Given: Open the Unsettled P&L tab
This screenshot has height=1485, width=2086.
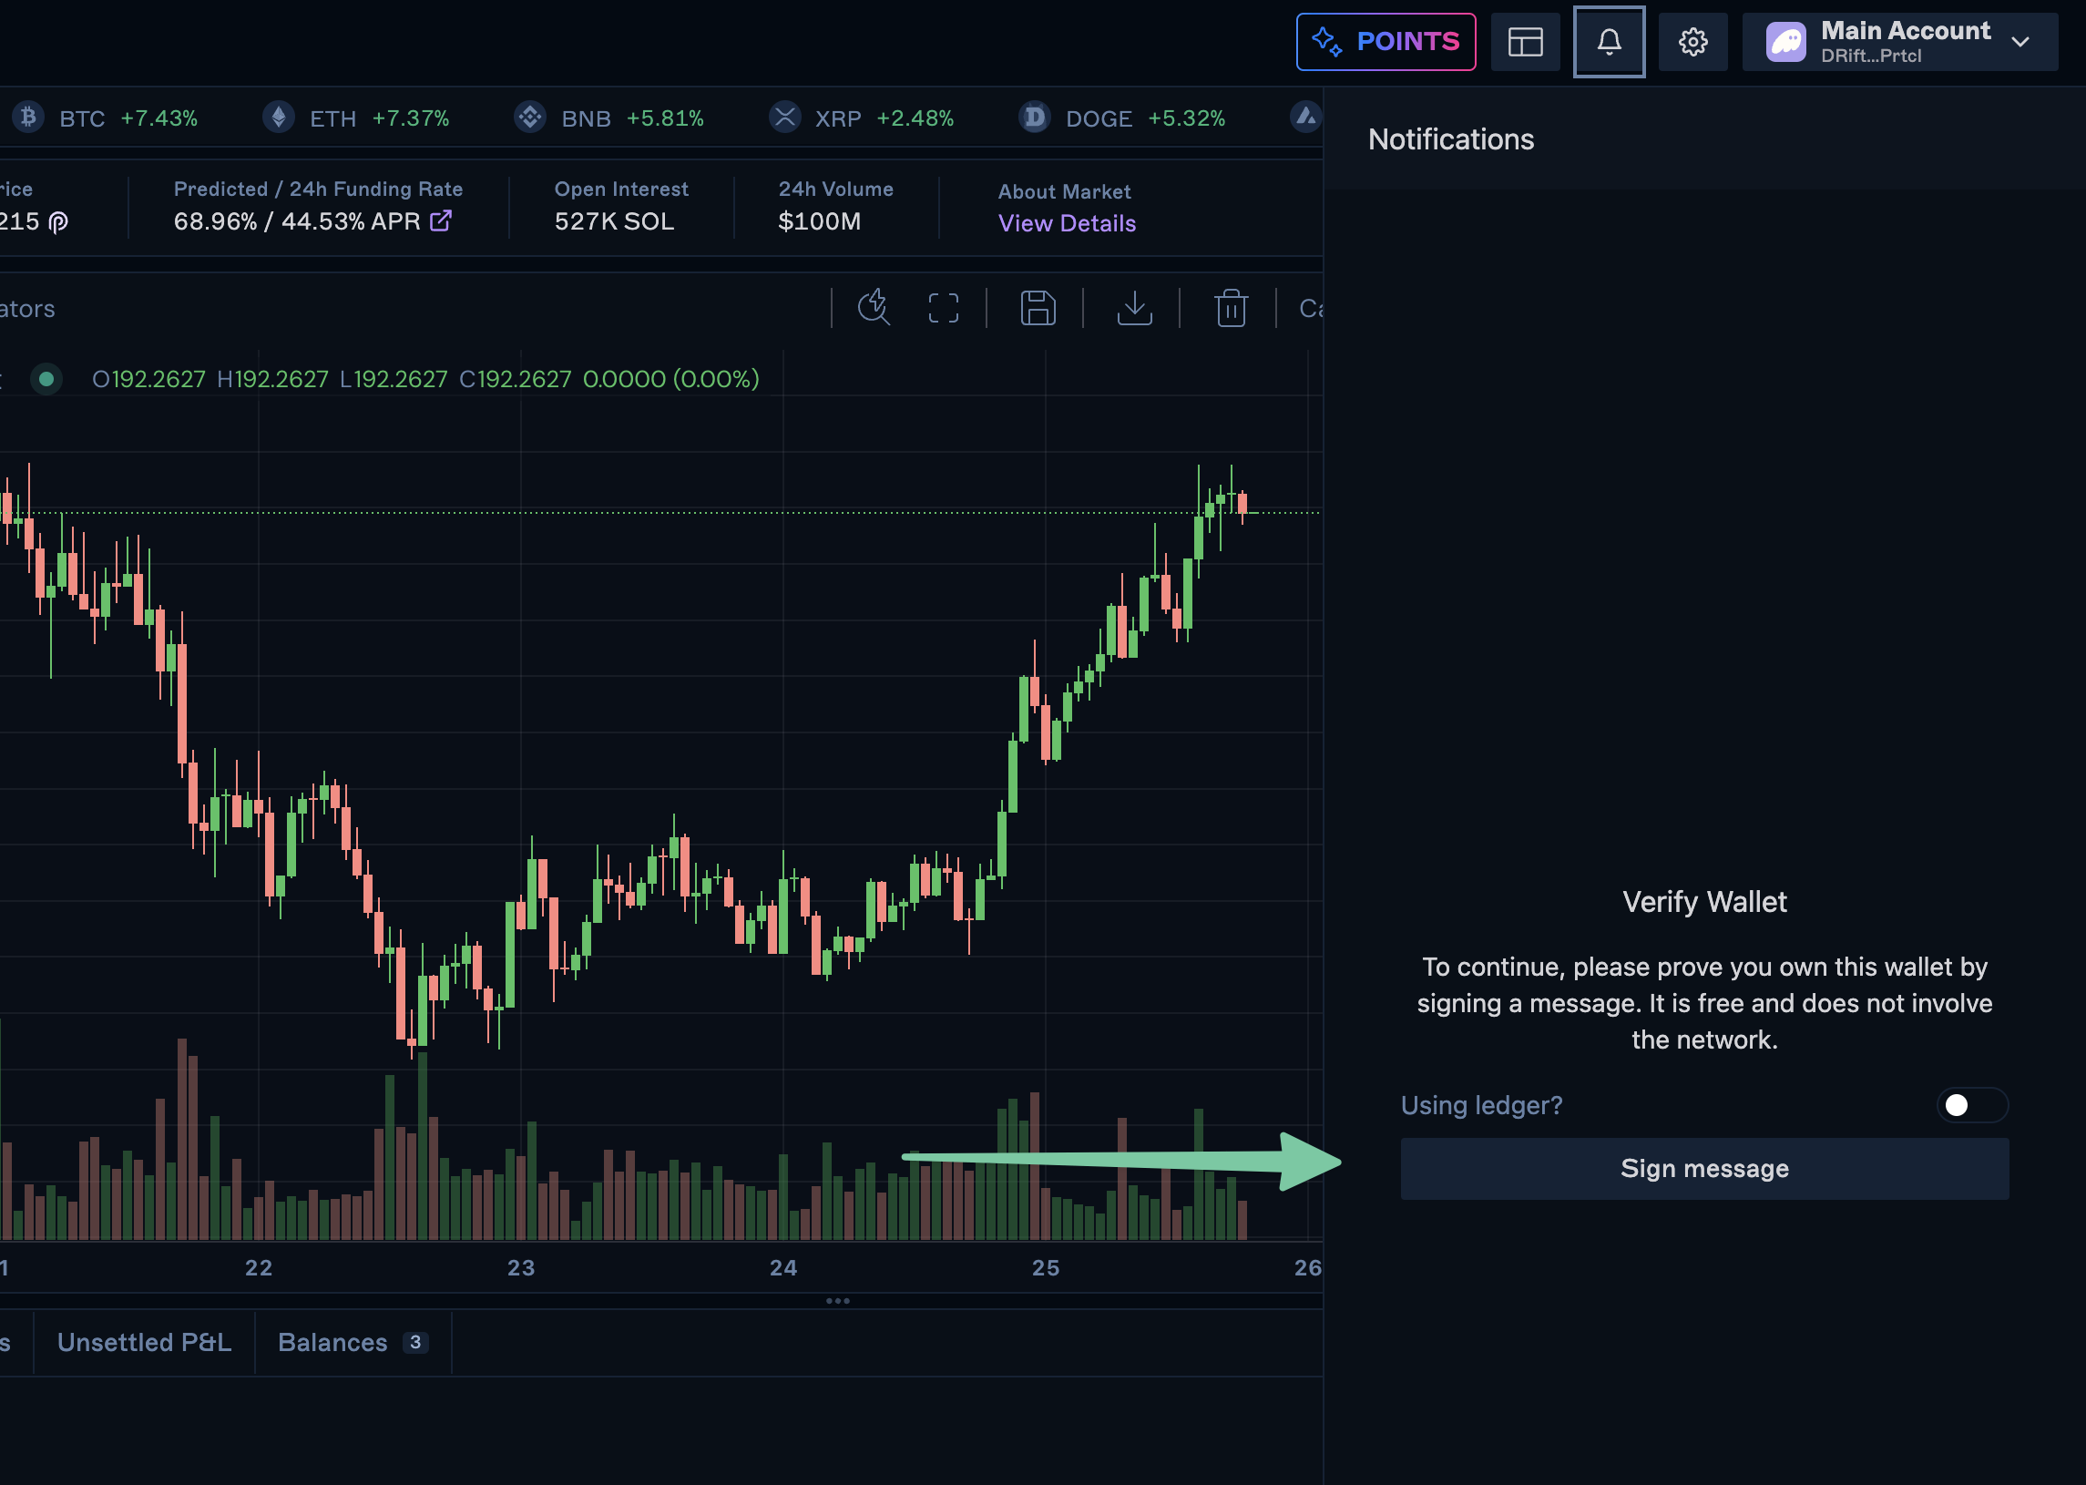Looking at the screenshot, I should 144,1341.
